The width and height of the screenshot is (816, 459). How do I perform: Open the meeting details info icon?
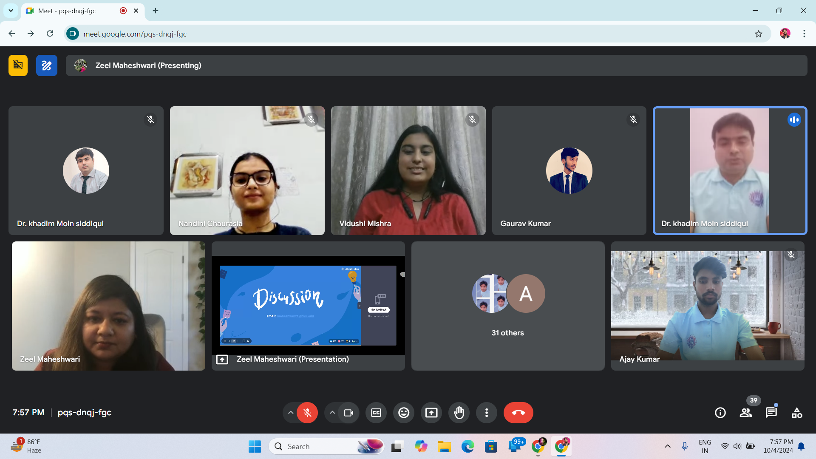pos(720,413)
